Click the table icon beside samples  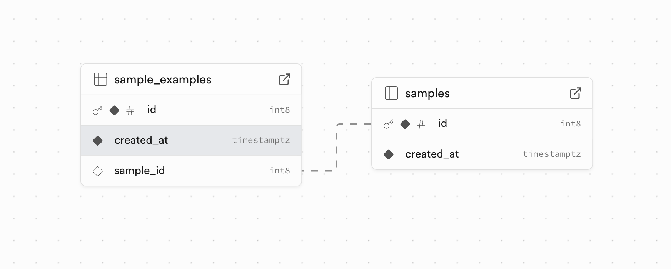(391, 93)
